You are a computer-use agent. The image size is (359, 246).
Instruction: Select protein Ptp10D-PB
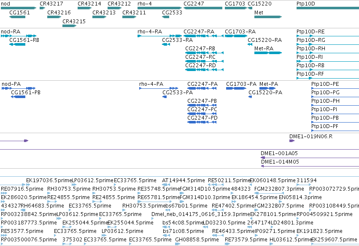(335, 122)
